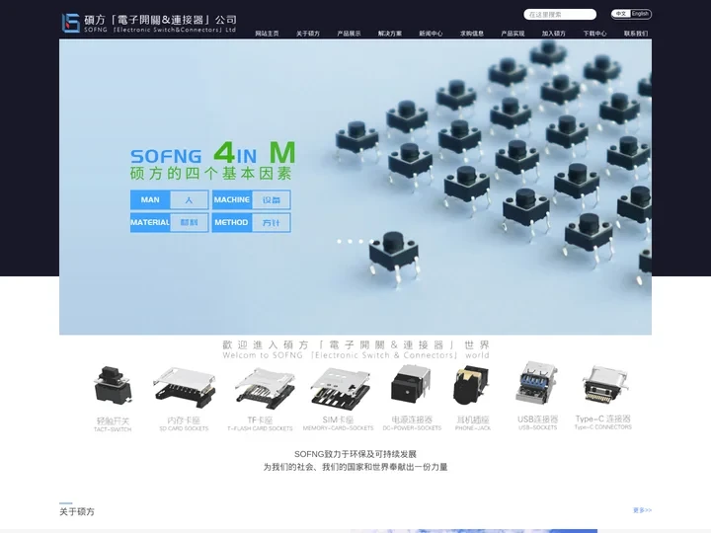Show the fourth banner slide via its dot
The width and height of the screenshot is (711, 533).
coord(372,241)
